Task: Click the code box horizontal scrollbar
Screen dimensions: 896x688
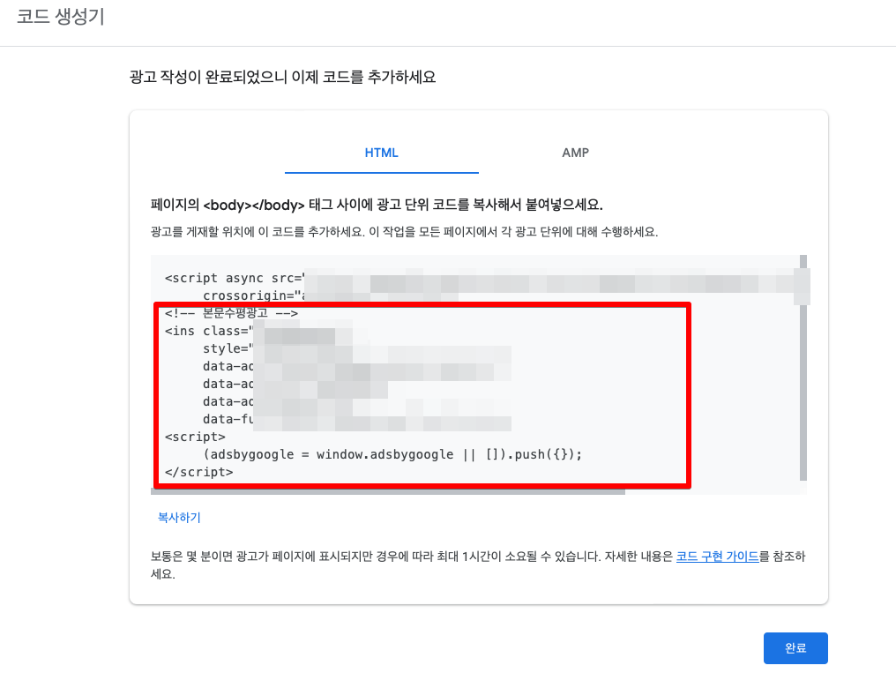Action: point(388,491)
